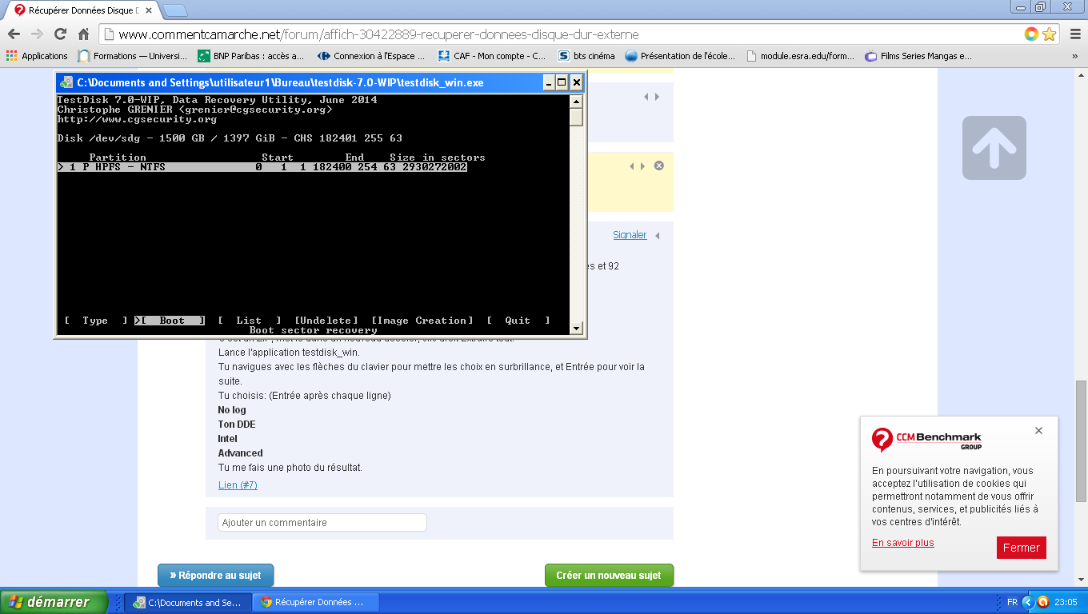Click the Fermer button in the cookie notice
The width and height of the screenshot is (1088, 614).
(1022, 548)
